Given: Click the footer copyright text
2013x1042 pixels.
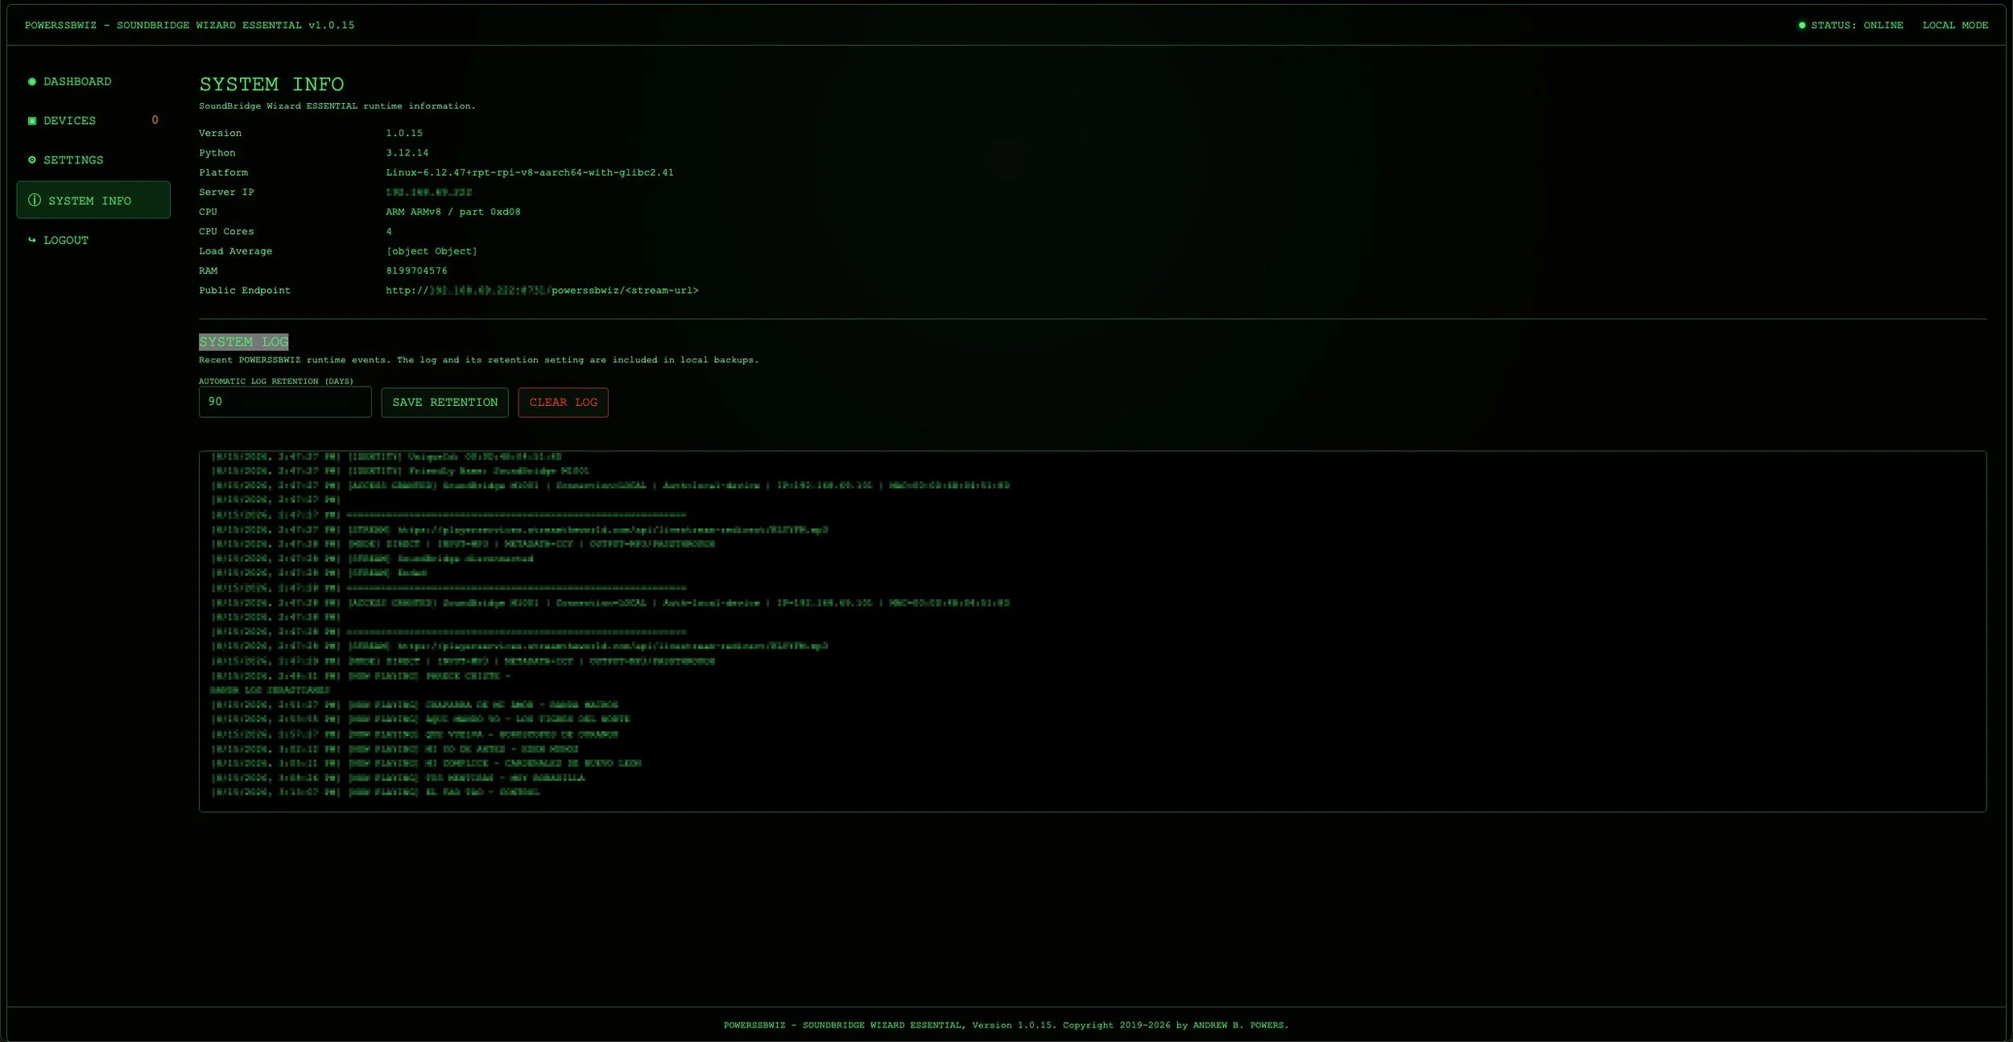Looking at the screenshot, I should (1006, 1025).
